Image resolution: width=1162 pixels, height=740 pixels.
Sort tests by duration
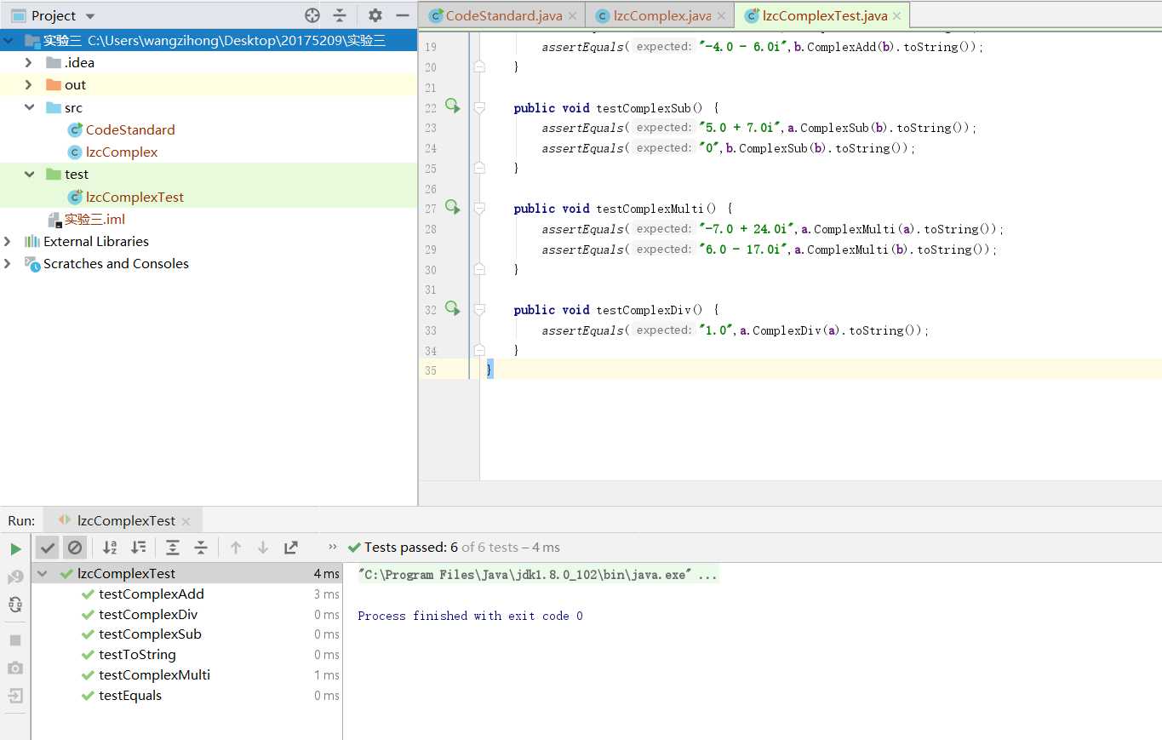tap(138, 548)
